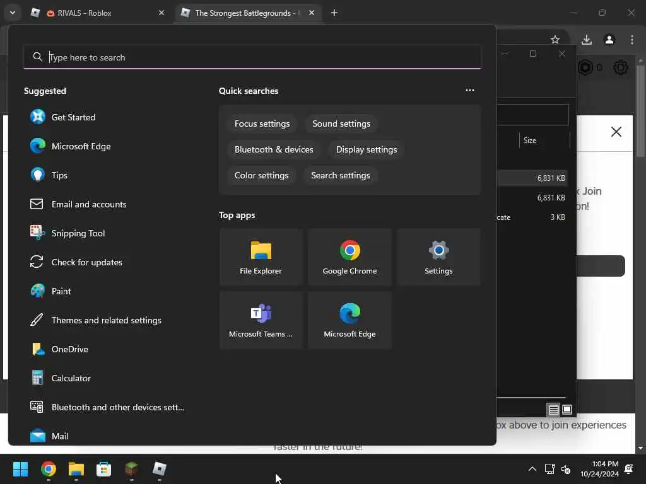Image resolution: width=646 pixels, height=484 pixels.
Task: Open File Explorer from the taskbar
Action: click(76, 469)
